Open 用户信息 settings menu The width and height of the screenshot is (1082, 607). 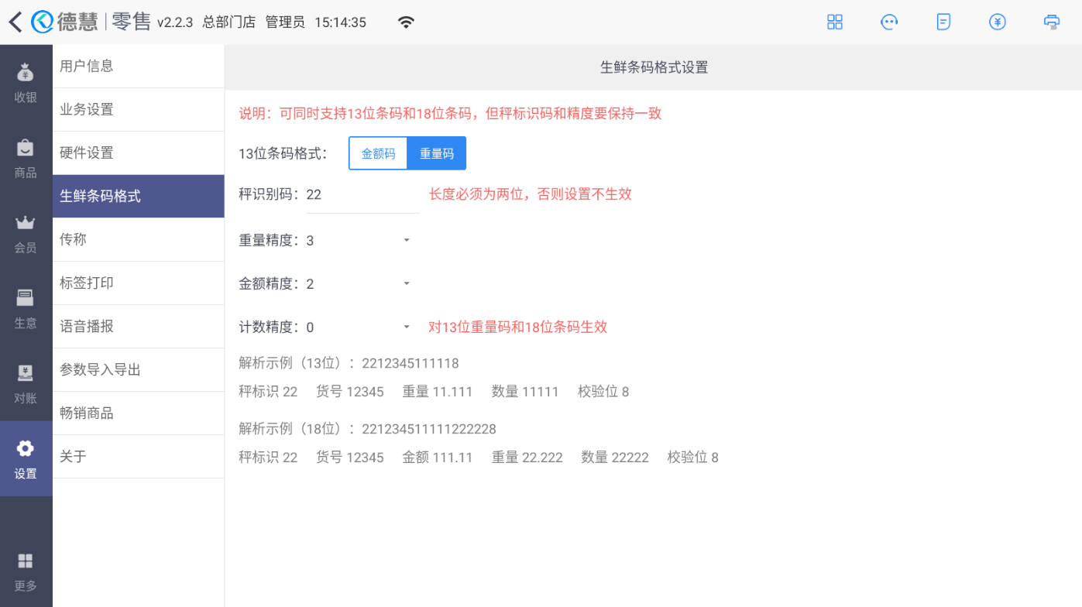click(139, 66)
